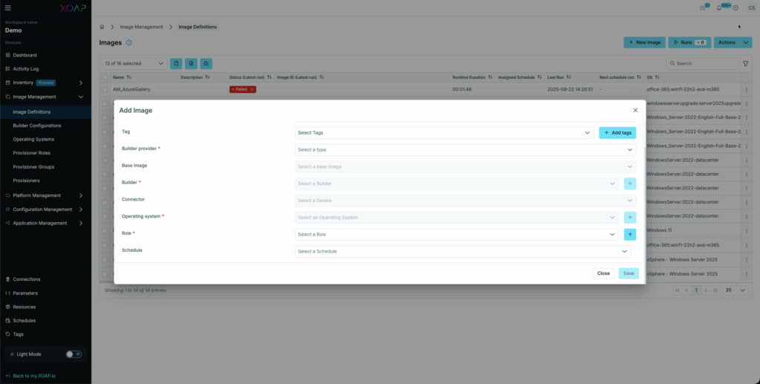Toggle the Light Mode switch
Viewport: 760px width, 384px height.
[73, 354]
